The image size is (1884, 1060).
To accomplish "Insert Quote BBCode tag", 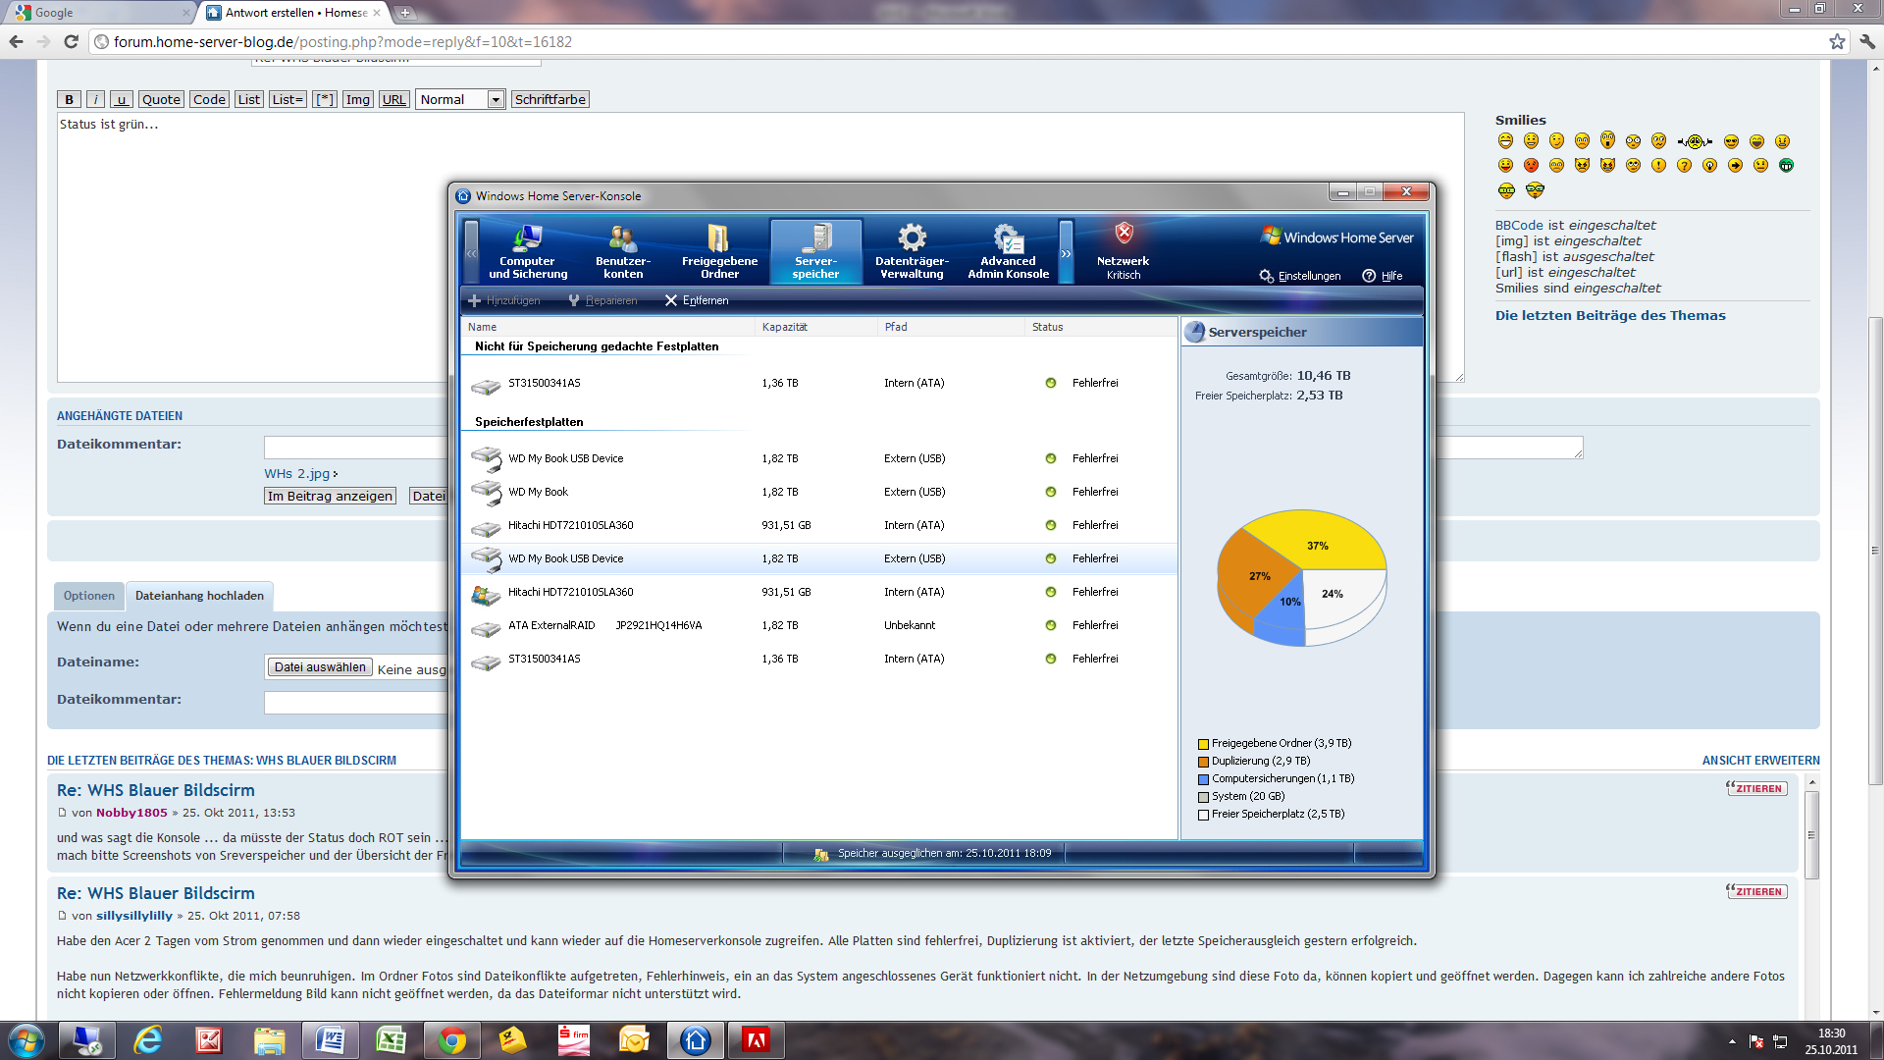I will click(161, 99).
